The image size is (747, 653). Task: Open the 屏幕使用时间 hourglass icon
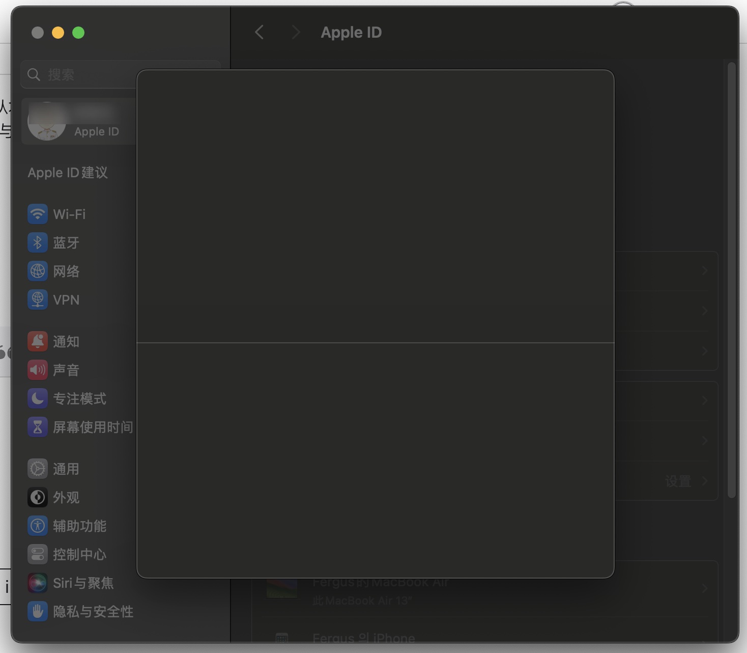coord(37,427)
